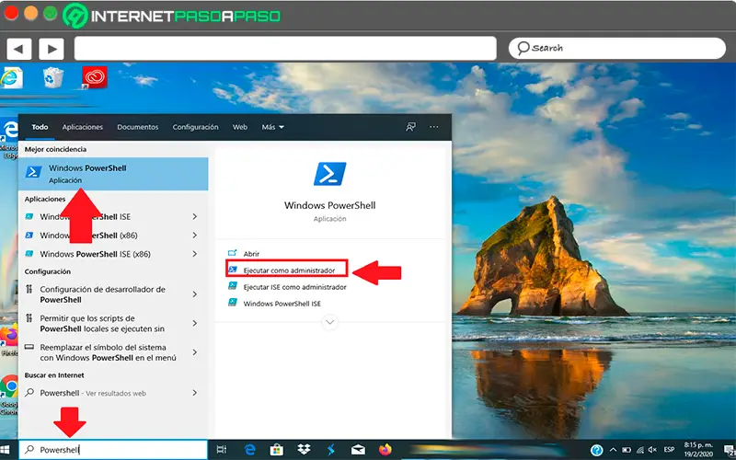The image size is (736, 460).
Task: Open network Wi-Fi tray icon
Action: point(639,450)
